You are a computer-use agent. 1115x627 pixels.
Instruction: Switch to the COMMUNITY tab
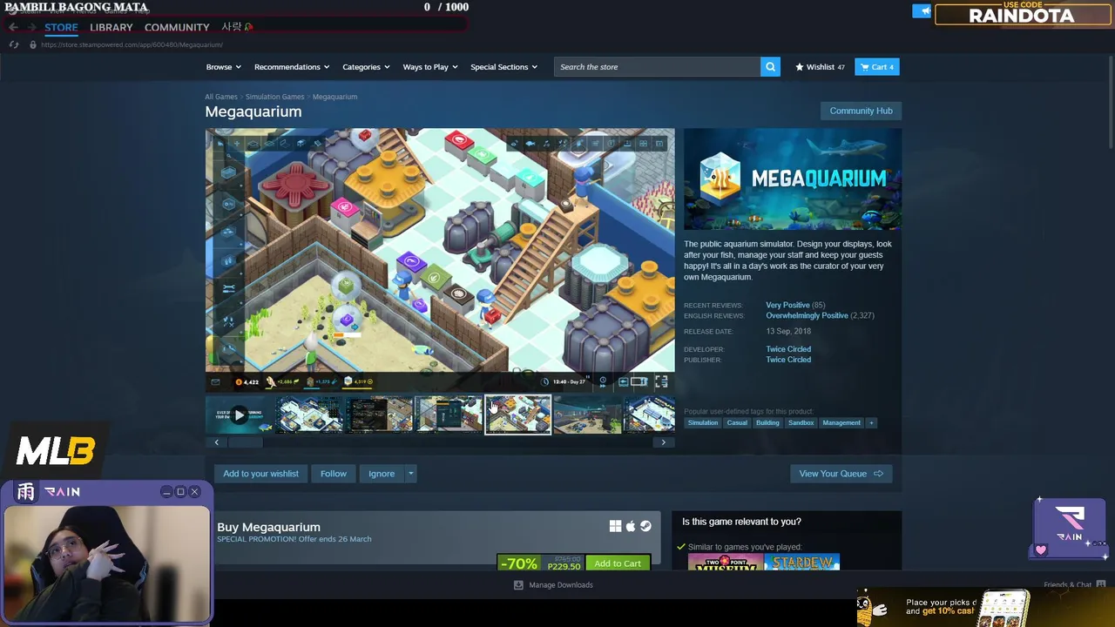pos(177,27)
